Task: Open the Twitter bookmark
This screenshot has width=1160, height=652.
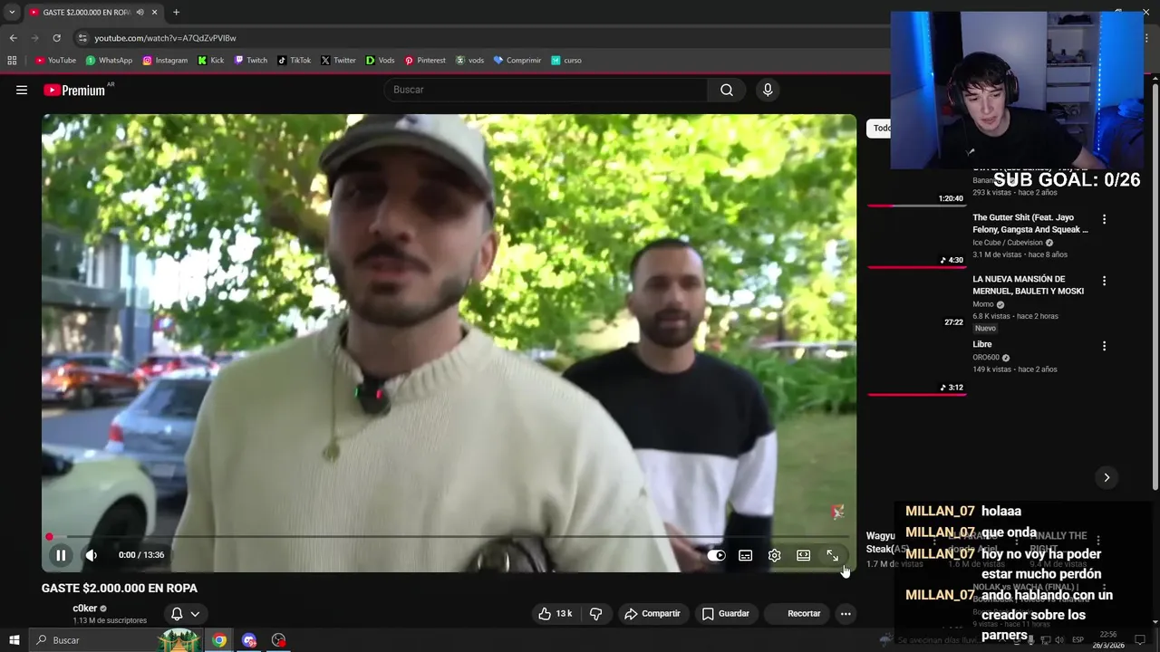Action: tap(338, 61)
